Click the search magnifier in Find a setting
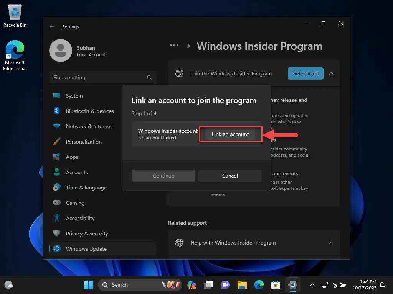 click(x=149, y=77)
